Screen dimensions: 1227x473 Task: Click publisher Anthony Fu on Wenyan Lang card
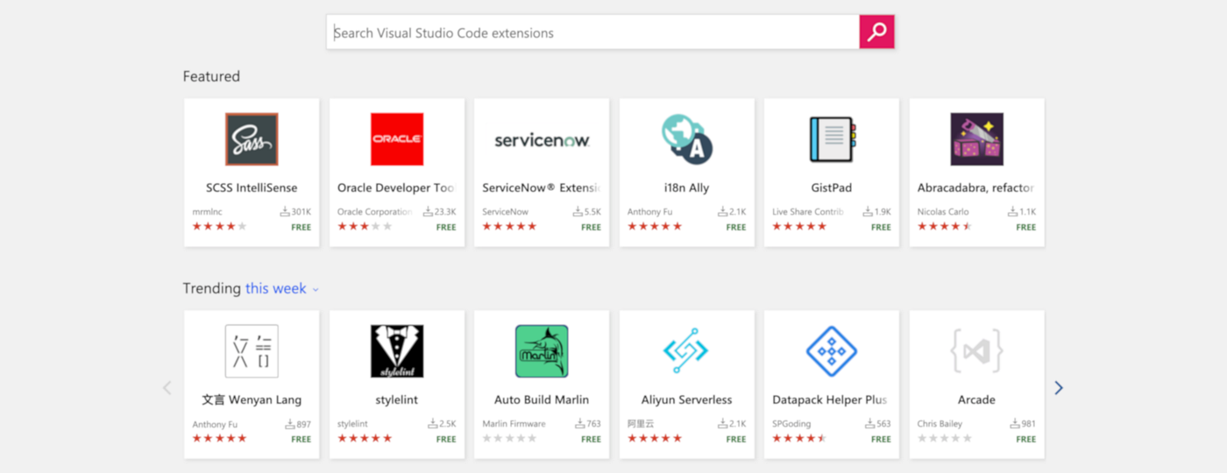pyautogui.click(x=215, y=424)
